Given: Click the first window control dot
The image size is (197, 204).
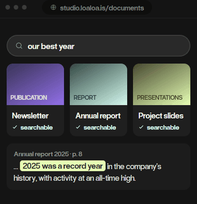Looking at the screenshot, I should coord(8,8).
